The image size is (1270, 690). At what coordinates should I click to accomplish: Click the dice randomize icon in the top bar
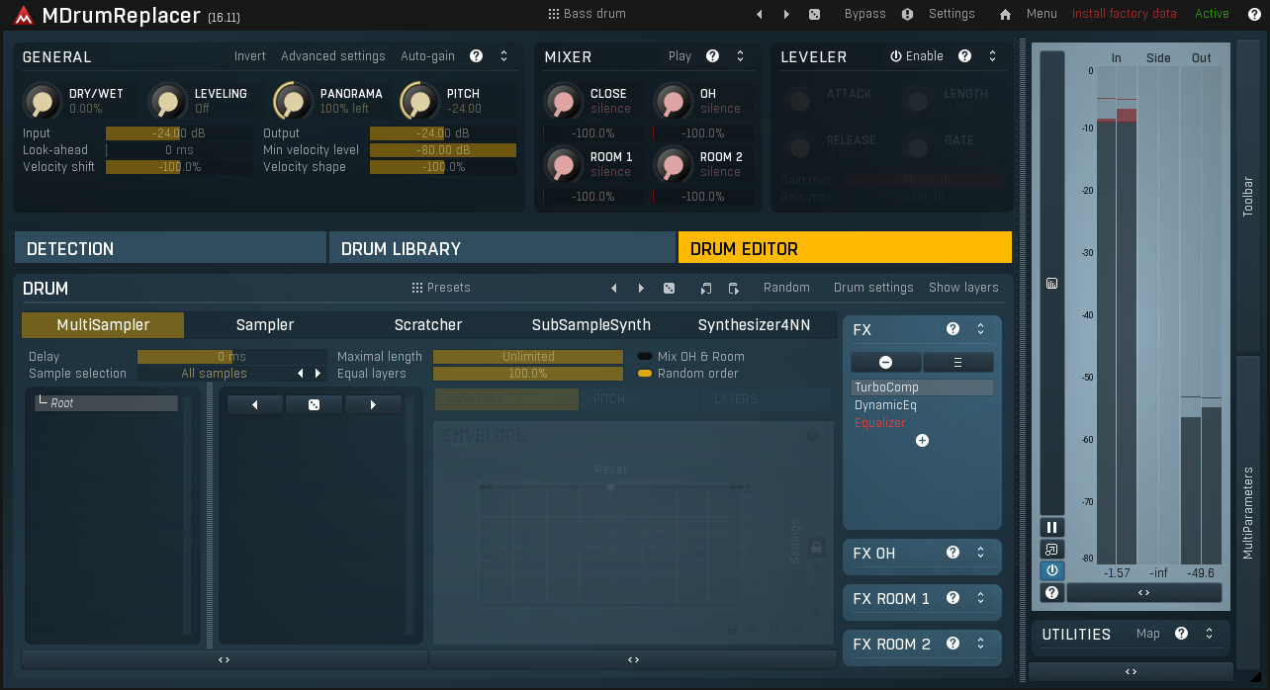point(814,14)
